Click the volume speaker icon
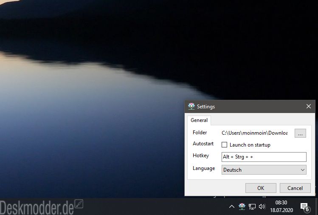The width and height of the screenshot is (318, 215). tap(262, 207)
